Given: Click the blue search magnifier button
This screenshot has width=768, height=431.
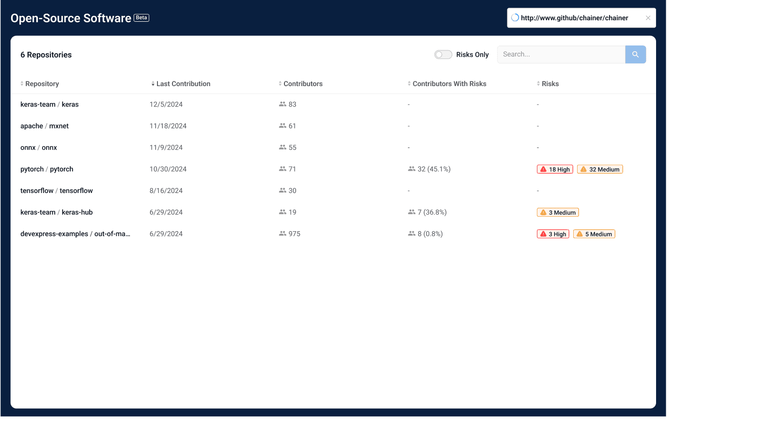Looking at the screenshot, I should tap(635, 55).
